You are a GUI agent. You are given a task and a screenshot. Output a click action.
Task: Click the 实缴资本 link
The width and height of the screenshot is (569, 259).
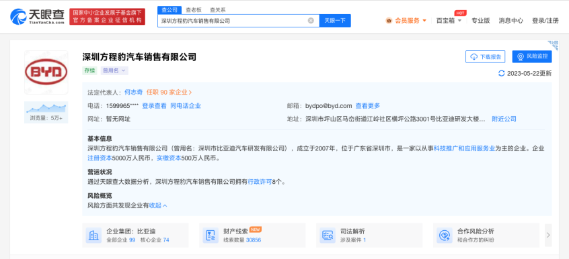point(169,158)
